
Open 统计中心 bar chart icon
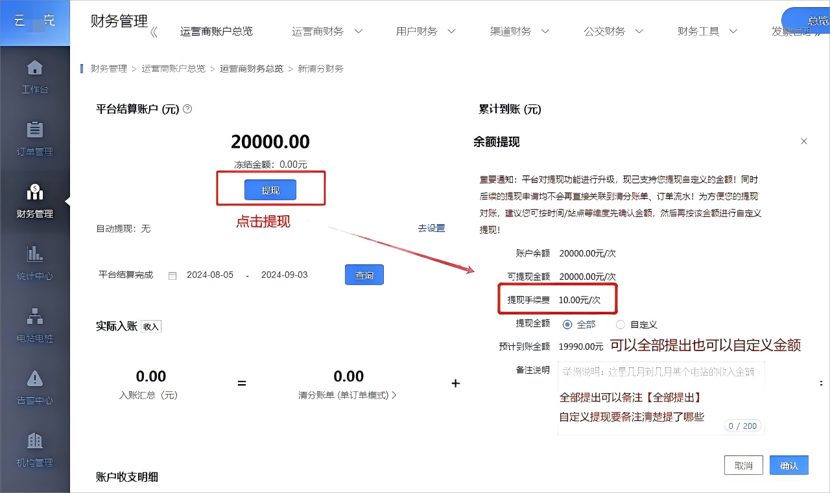(x=34, y=254)
